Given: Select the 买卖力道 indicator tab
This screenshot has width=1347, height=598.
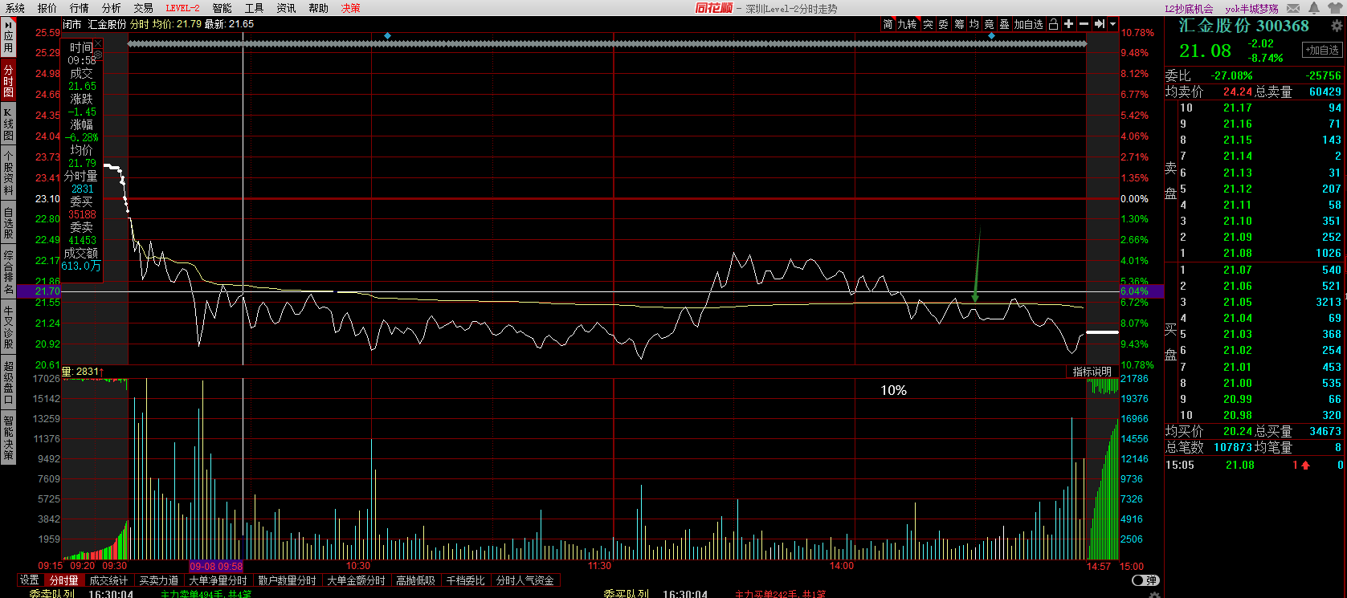Looking at the screenshot, I should [159, 580].
